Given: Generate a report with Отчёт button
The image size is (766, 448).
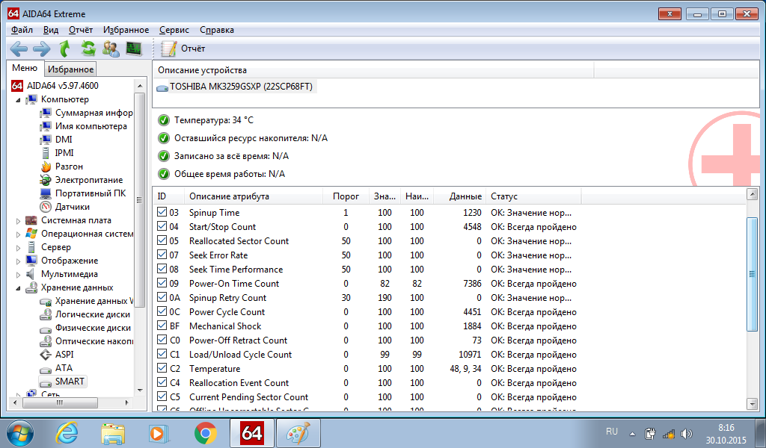Looking at the screenshot, I should pyautogui.click(x=183, y=49).
